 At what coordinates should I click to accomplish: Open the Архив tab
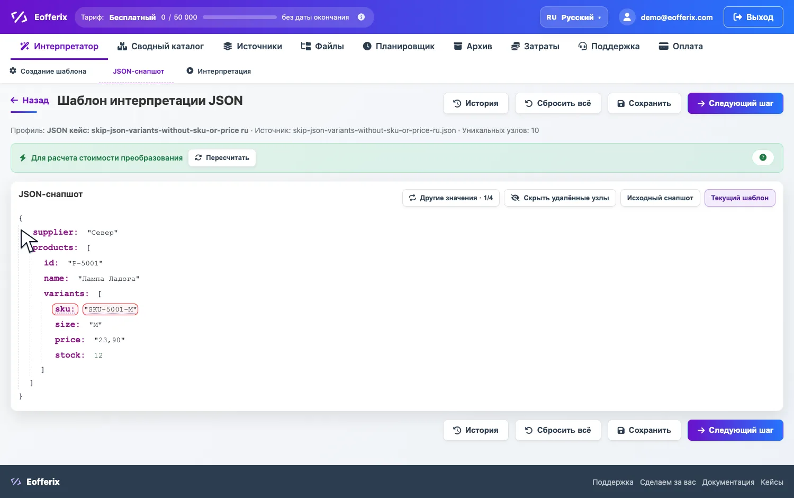(473, 46)
